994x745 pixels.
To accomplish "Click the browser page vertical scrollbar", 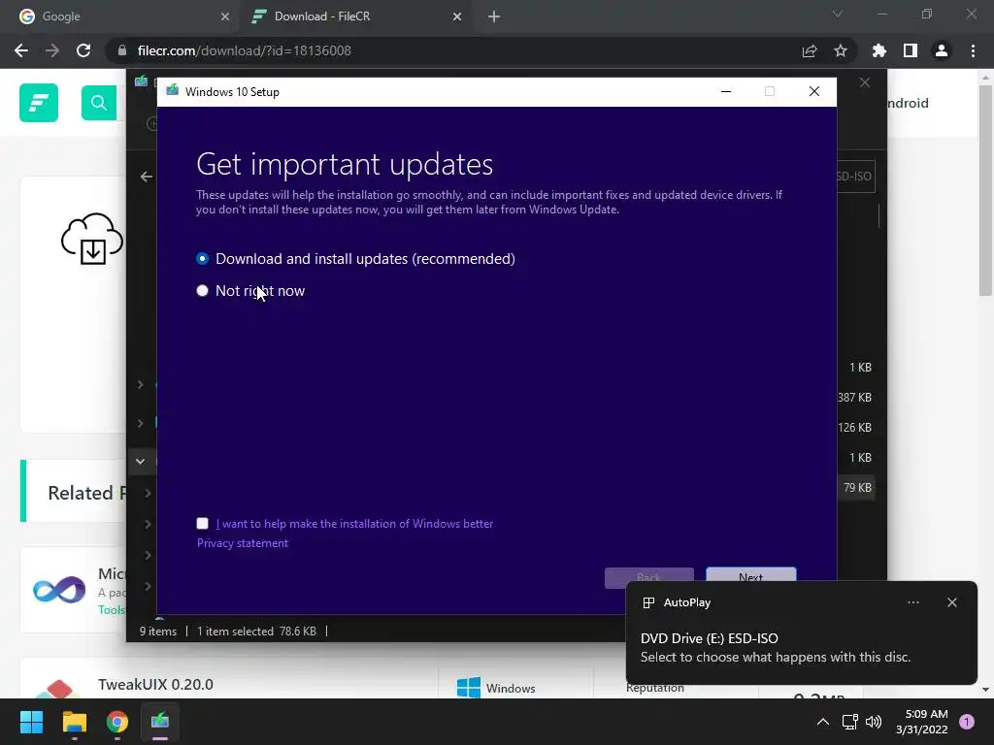I will click(x=984, y=190).
